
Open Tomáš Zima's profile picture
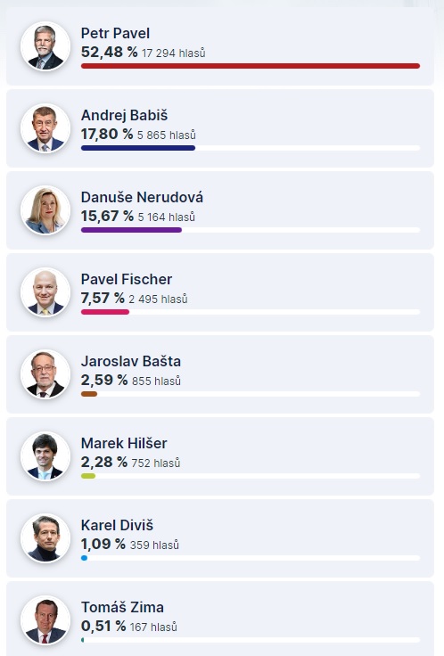45,620
